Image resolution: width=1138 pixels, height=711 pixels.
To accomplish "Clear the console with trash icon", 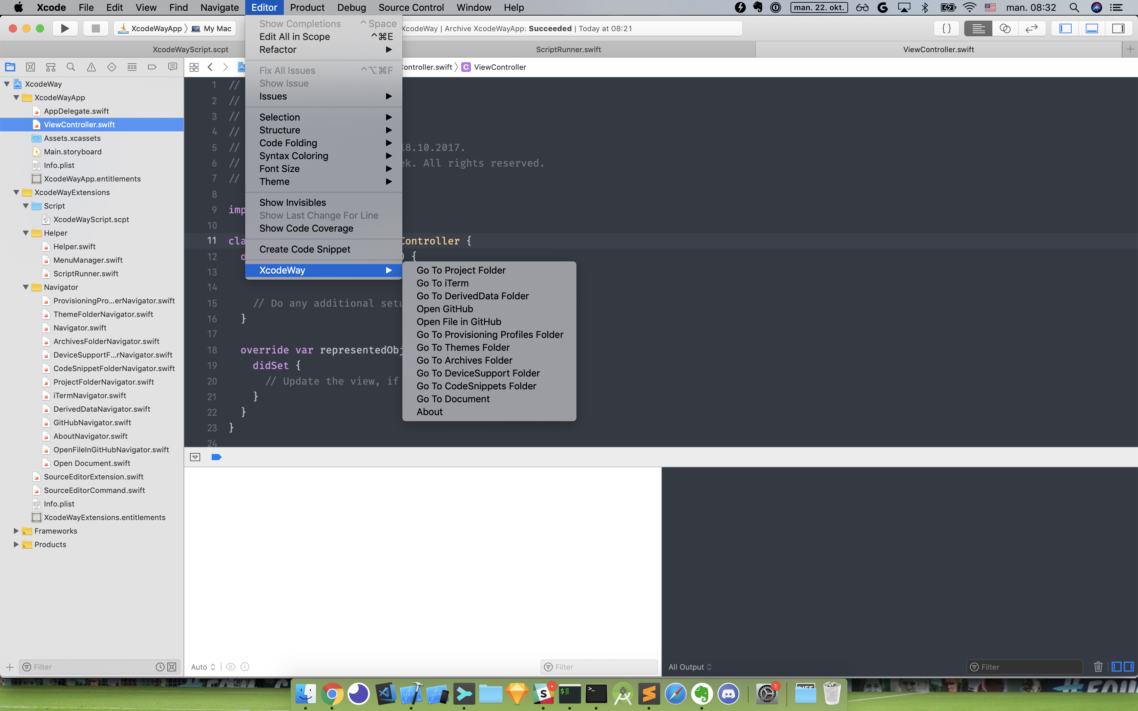I will [1098, 666].
